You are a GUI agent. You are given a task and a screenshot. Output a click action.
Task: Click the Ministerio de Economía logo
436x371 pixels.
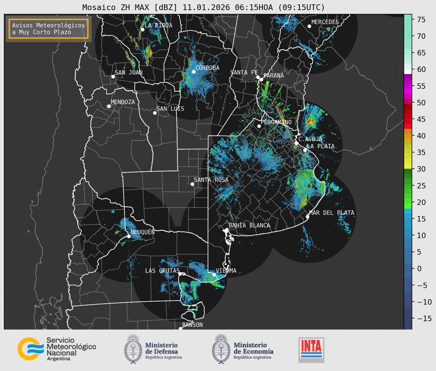(242, 349)
